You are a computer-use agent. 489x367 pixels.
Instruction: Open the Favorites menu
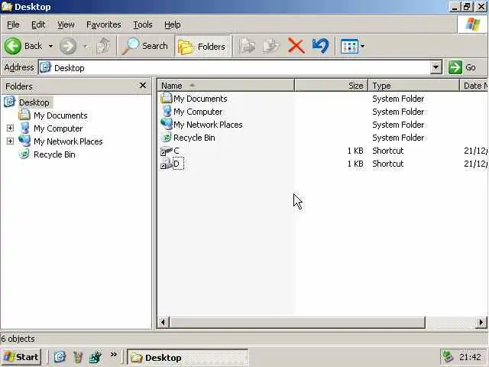coord(104,24)
